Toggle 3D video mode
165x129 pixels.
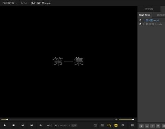pos(102,125)
